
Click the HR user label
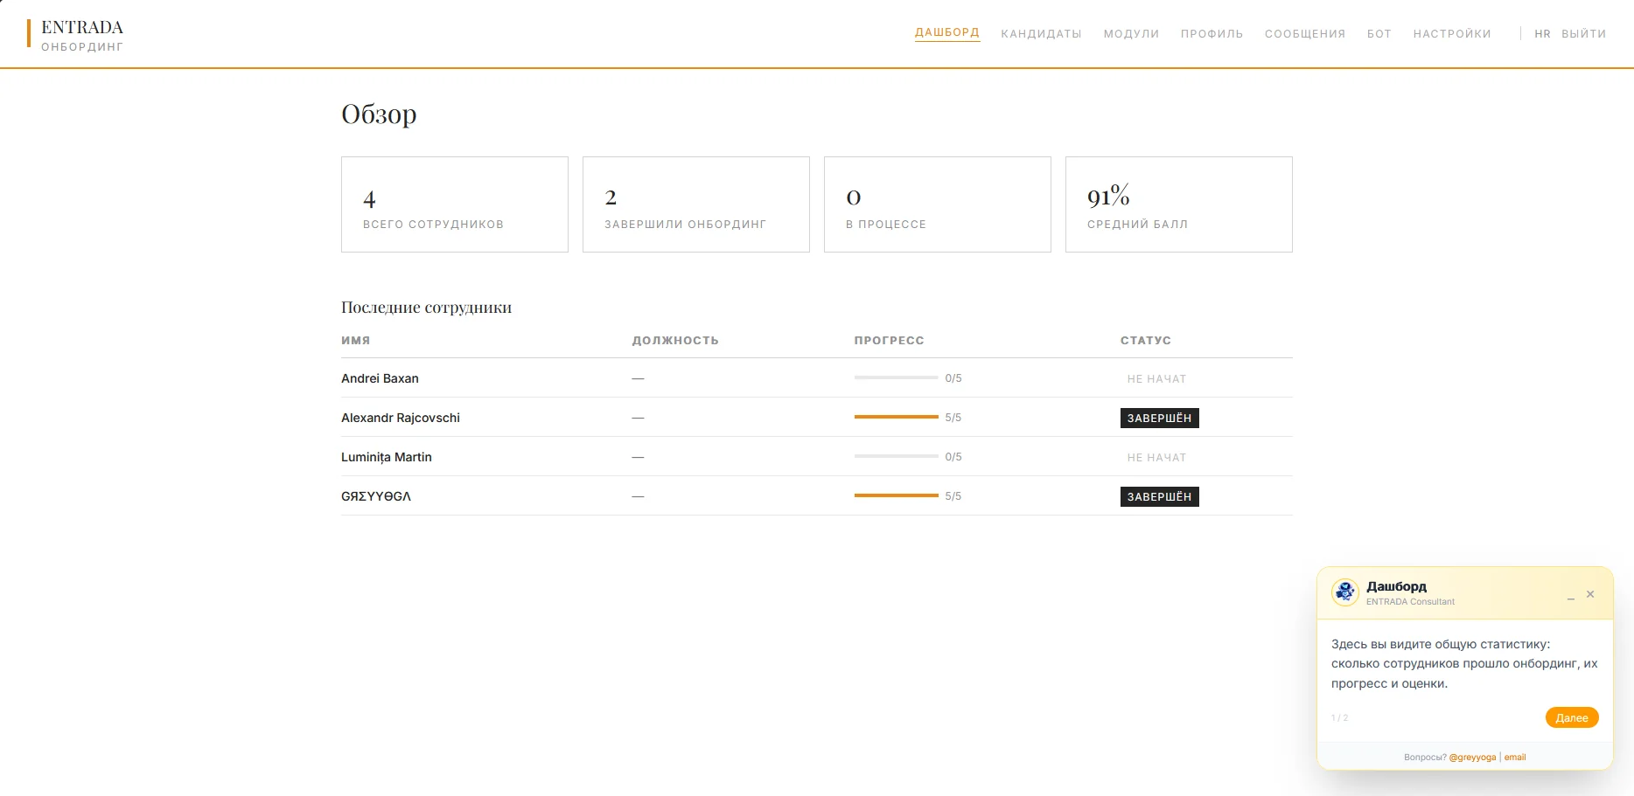click(1542, 34)
